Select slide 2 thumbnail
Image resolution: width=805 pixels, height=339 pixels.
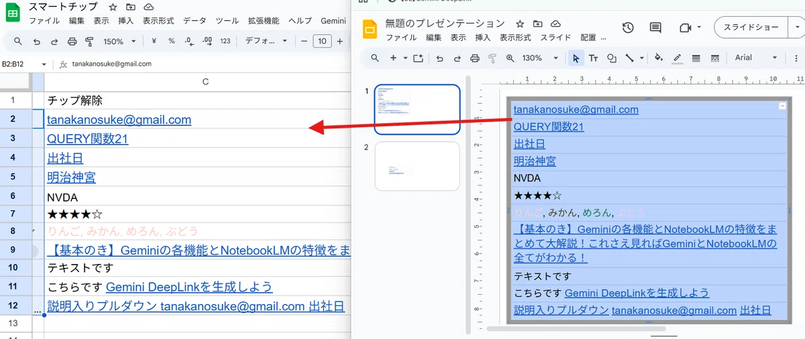coord(417,165)
